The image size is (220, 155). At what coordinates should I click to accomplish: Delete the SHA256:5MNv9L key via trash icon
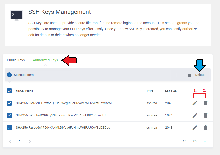(x=206, y=103)
